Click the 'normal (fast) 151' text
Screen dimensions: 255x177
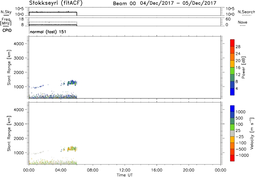(x=48, y=32)
